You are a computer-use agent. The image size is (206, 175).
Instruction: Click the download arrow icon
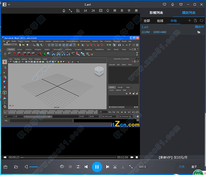point(123,167)
